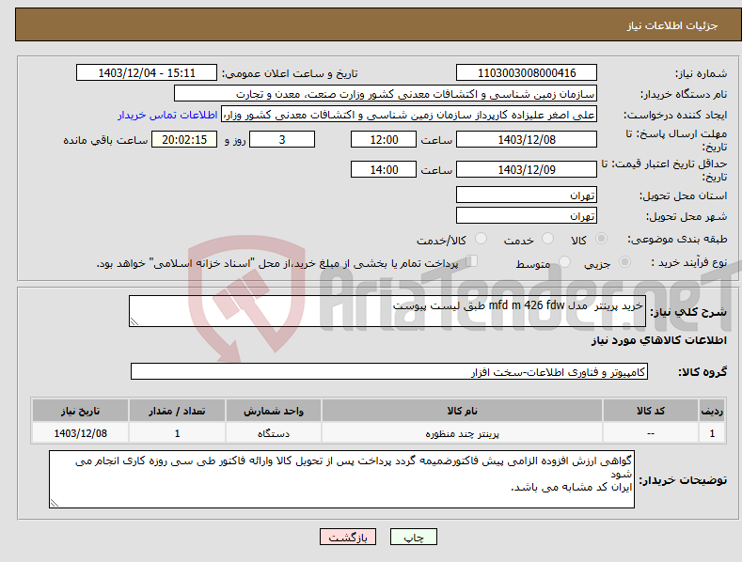This screenshot has width=742, height=562.
Task: Click the توضیحات خریدار text area
Action: (x=341, y=479)
